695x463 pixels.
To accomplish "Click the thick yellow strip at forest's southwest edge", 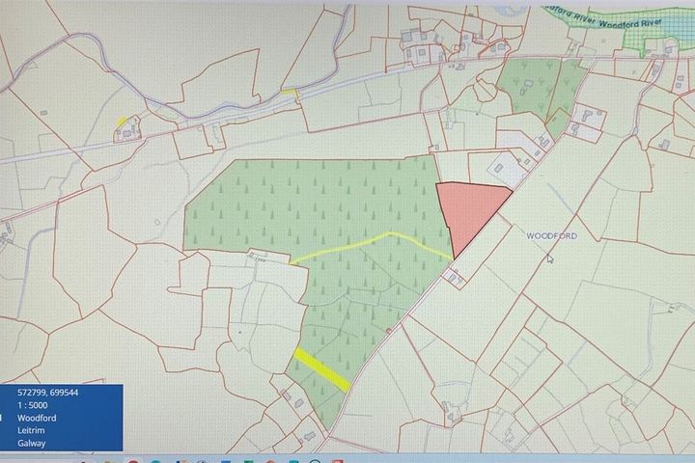I will click(x=320, y=369).
